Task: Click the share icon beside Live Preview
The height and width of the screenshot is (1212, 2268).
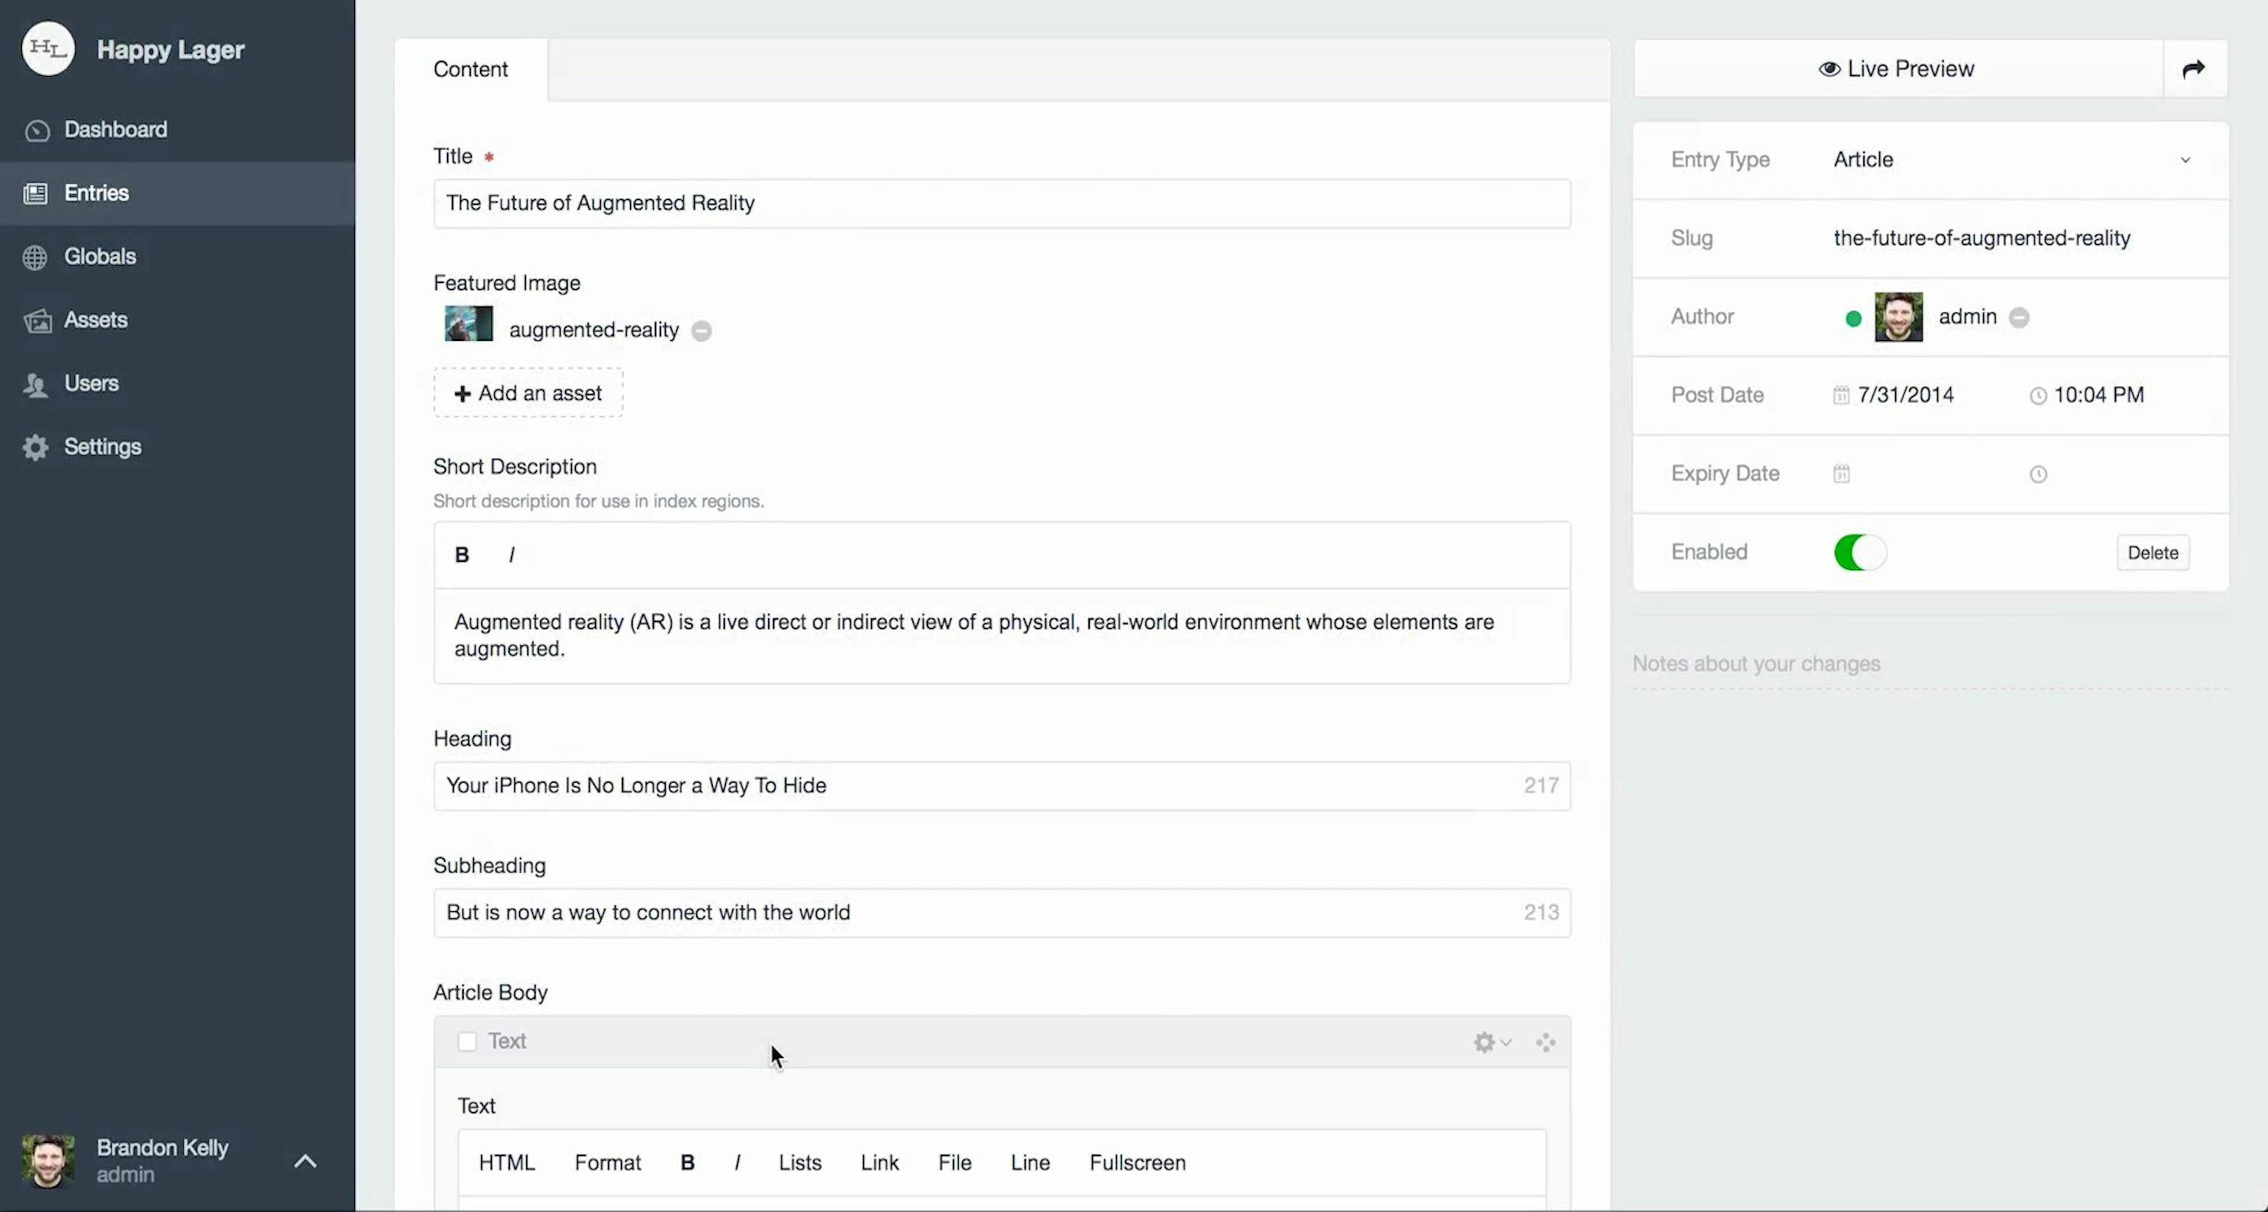Action: pyautogui.click(x=2194, y=69)
